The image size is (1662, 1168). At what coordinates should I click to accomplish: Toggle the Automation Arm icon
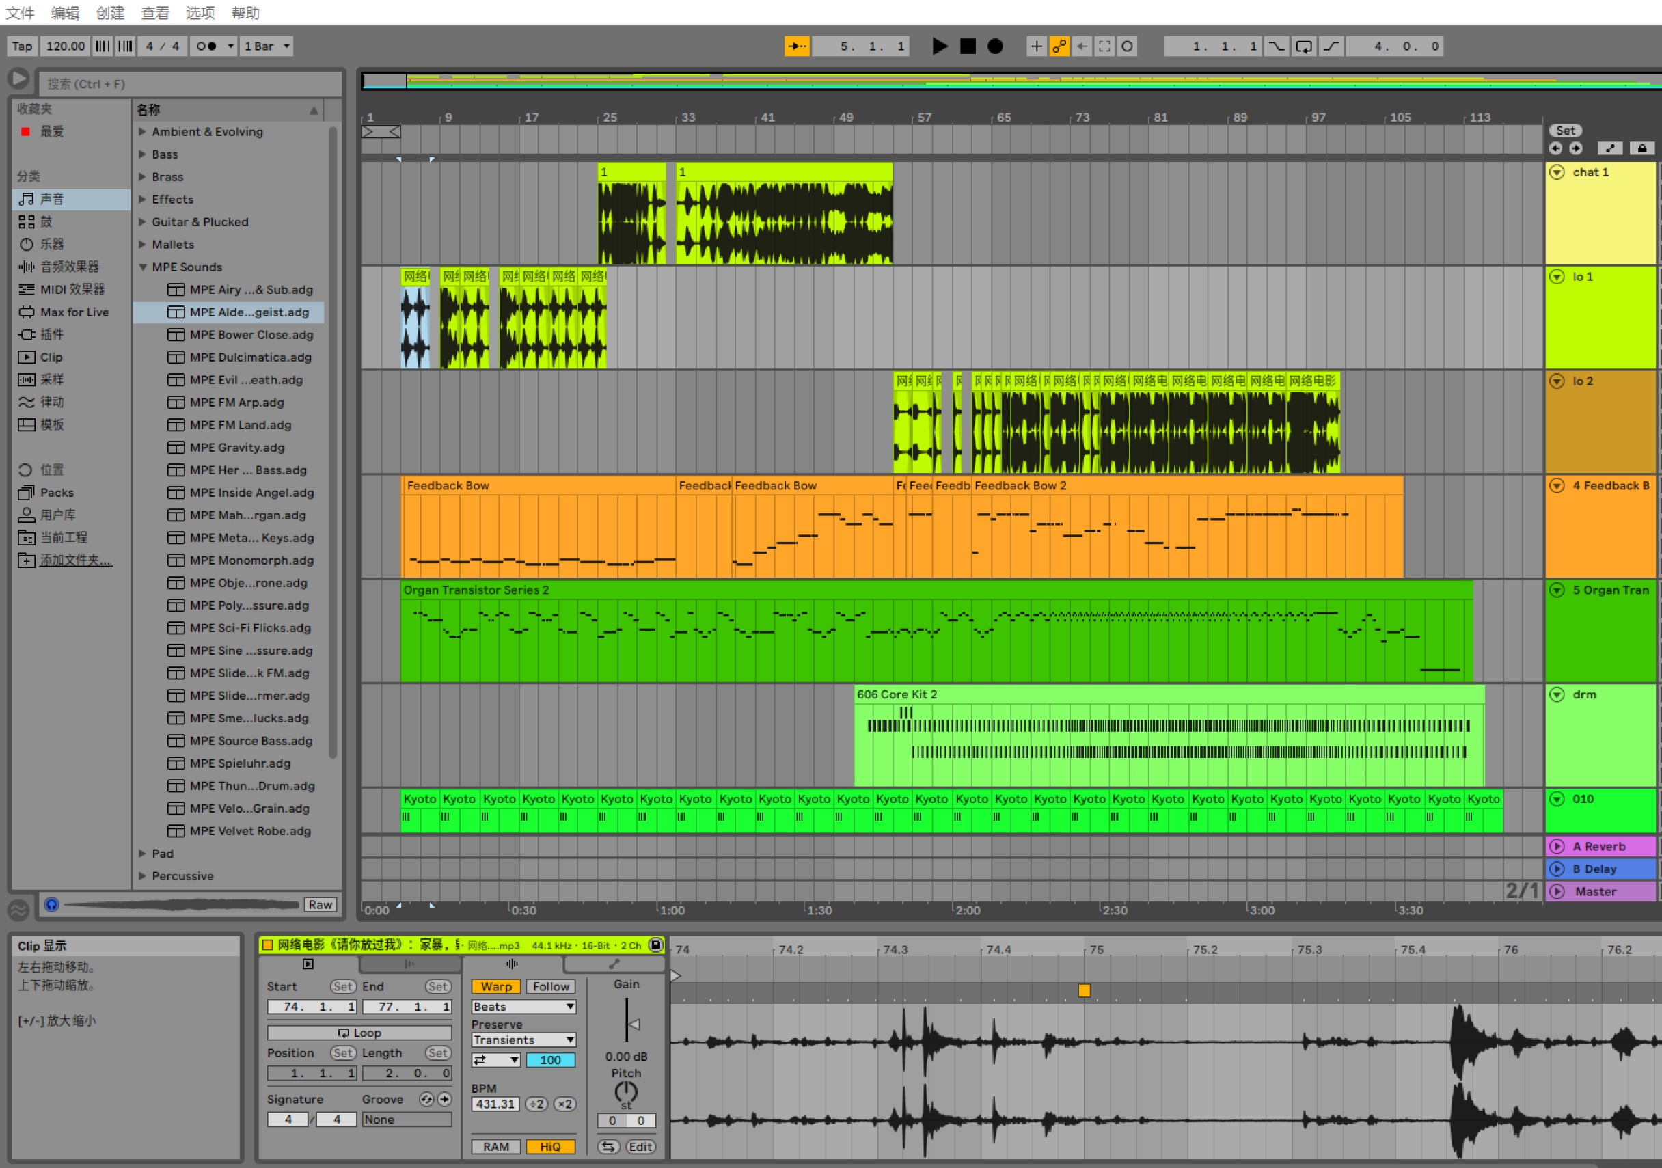pyautogui.click(x=1059, y=46)
